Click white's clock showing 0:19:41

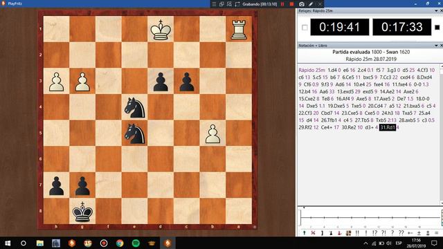coord(340,27)
